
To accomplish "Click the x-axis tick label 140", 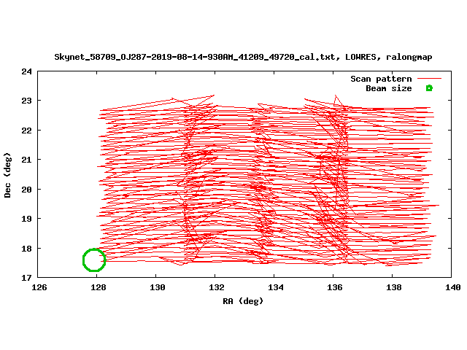I will coord(452,287).
